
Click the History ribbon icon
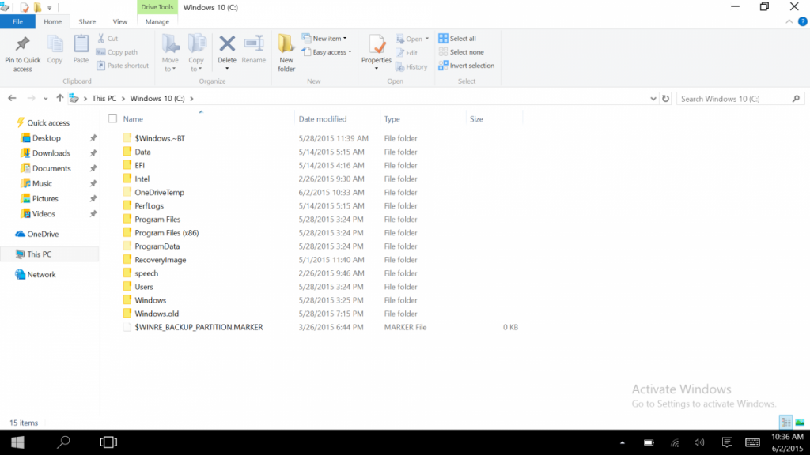(399, 66)
